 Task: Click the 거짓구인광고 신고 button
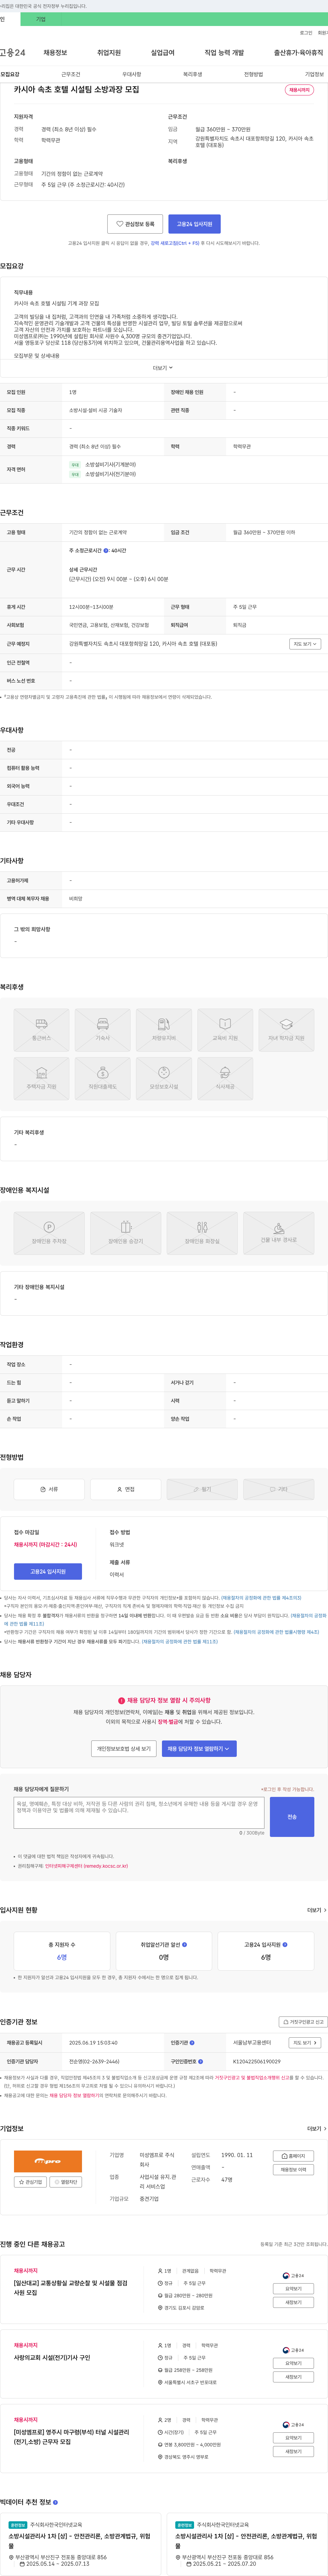pyautogui.click(x=303, y=2022)
